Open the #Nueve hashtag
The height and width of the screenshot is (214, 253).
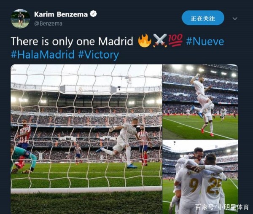pyautogui.click(x=205, y=41)
